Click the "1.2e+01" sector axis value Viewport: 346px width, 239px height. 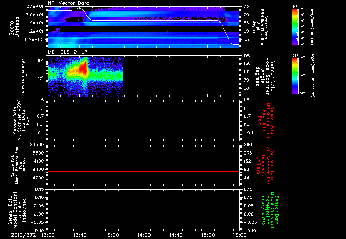[35, 31]
